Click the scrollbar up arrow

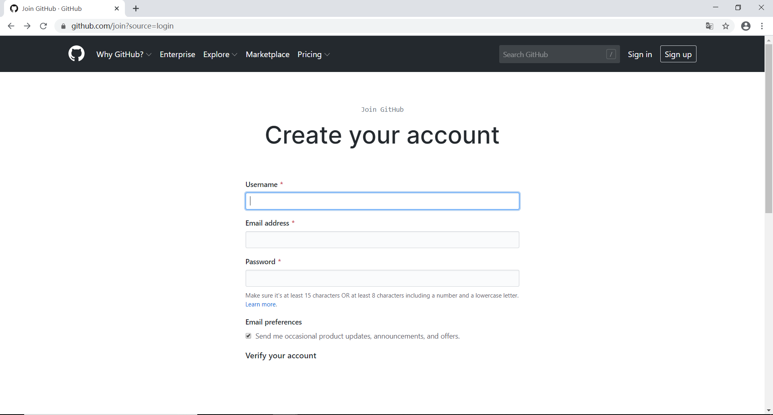click(x=769, y=40)
